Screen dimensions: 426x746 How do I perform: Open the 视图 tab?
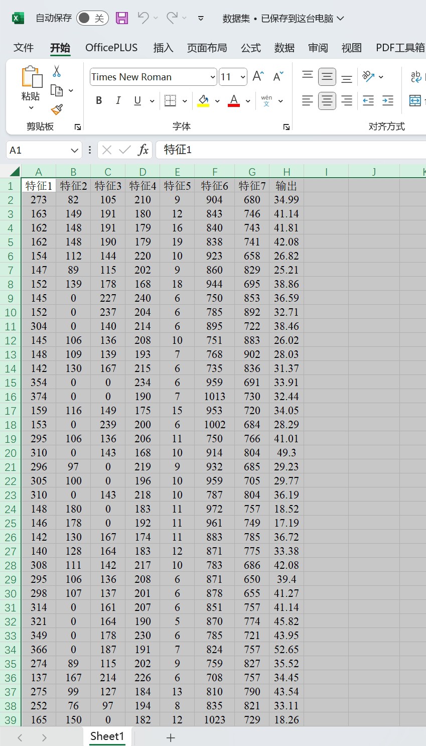[x=352, y=48]
